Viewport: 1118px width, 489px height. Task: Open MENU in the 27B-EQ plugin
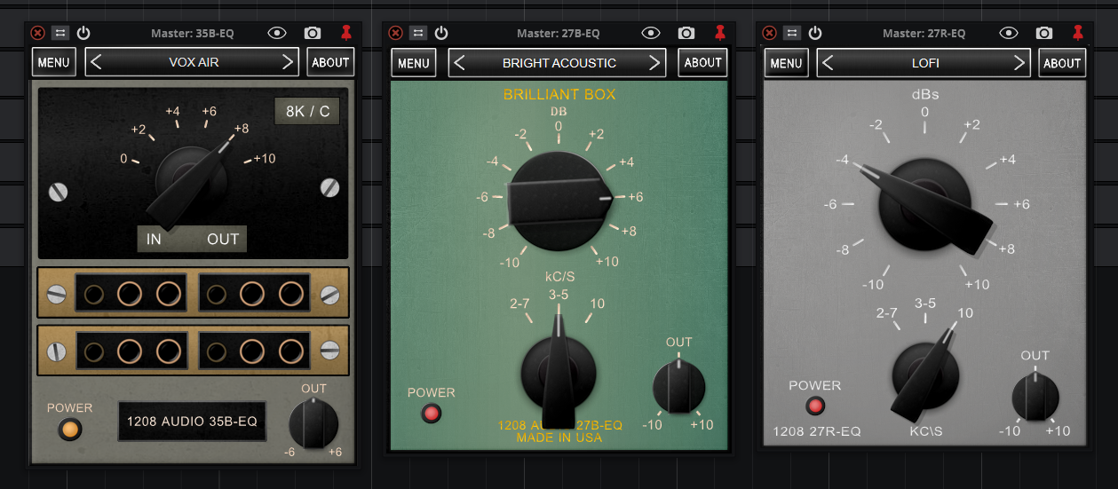click(x=413, y=62)
